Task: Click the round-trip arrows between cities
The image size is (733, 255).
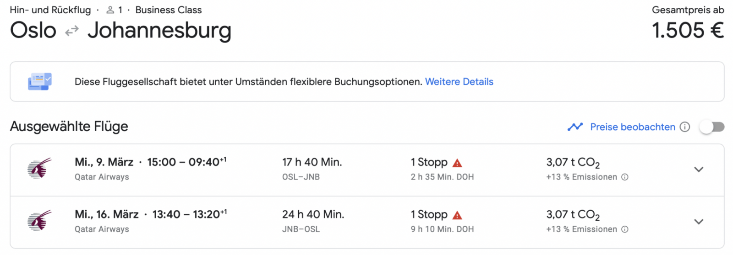Action: (72, 31)
